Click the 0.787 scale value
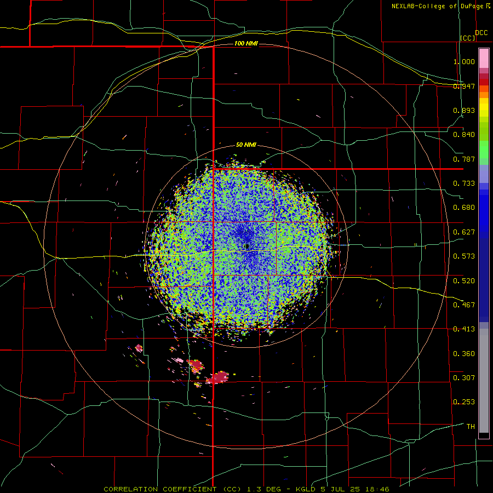Viewport: 493px width, 493px height. click(x=464, y=159)
